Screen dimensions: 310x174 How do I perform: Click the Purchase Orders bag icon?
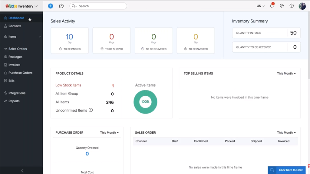[x=5, y=73]
